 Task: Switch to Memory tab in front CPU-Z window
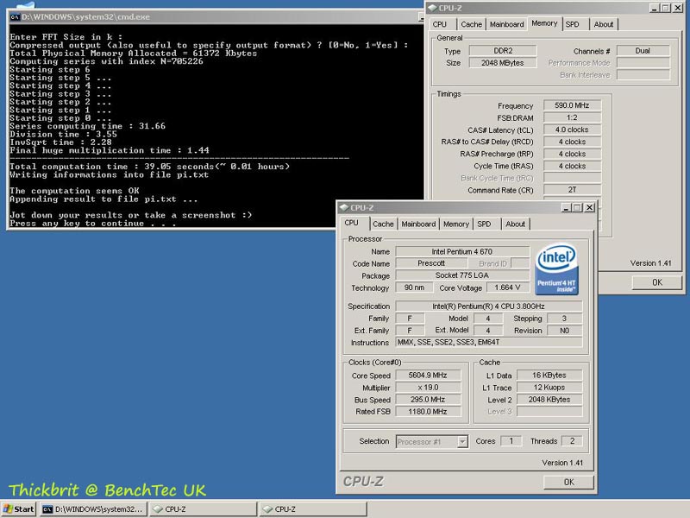tap(456, 224)
